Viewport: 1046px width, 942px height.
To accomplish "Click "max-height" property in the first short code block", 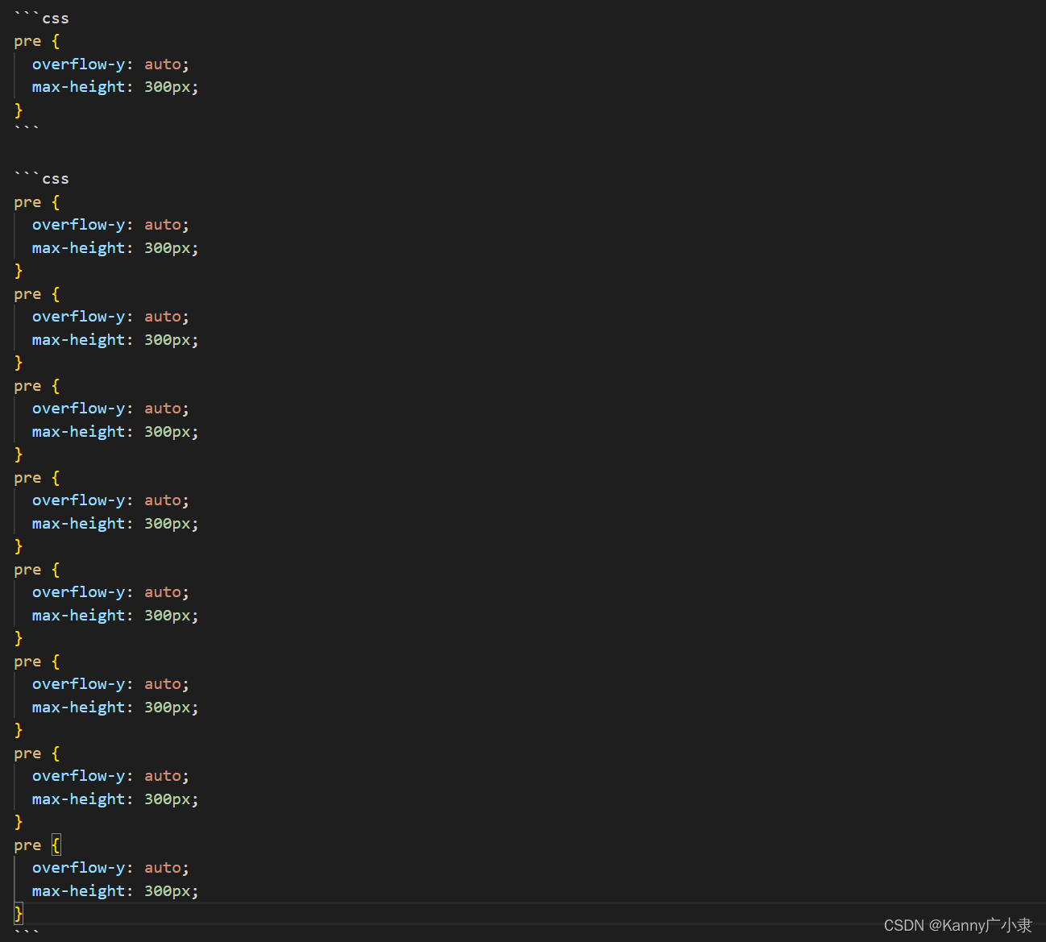I will (x=78, y=87).
